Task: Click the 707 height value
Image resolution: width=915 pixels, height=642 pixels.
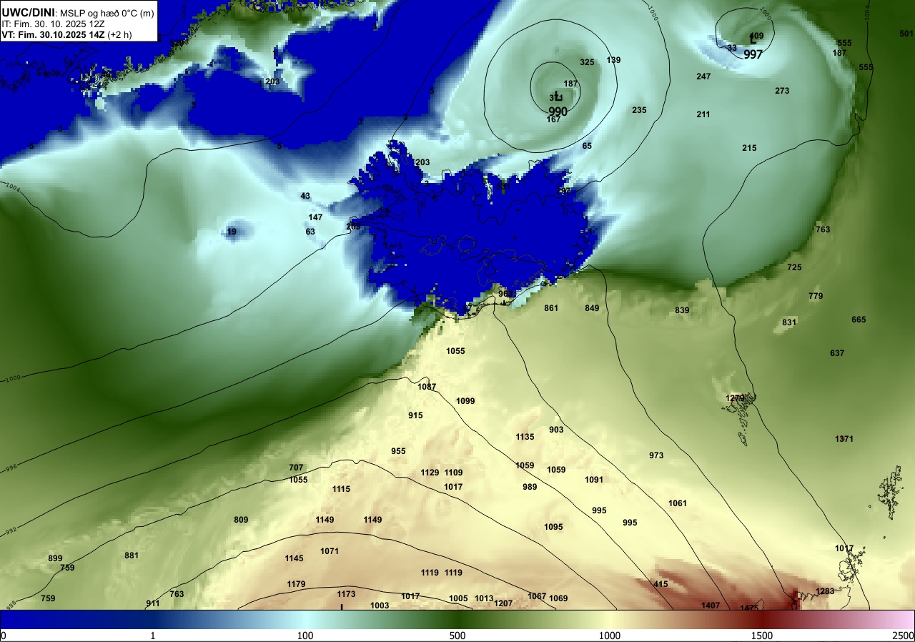Action: 296,468
